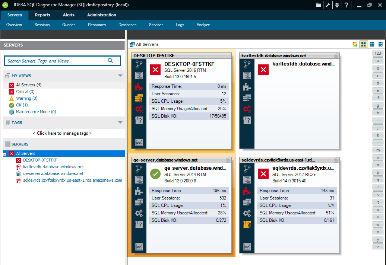Click green OK status icon on qe-server card
Screen dimensions: 386x265
[155, 174]
